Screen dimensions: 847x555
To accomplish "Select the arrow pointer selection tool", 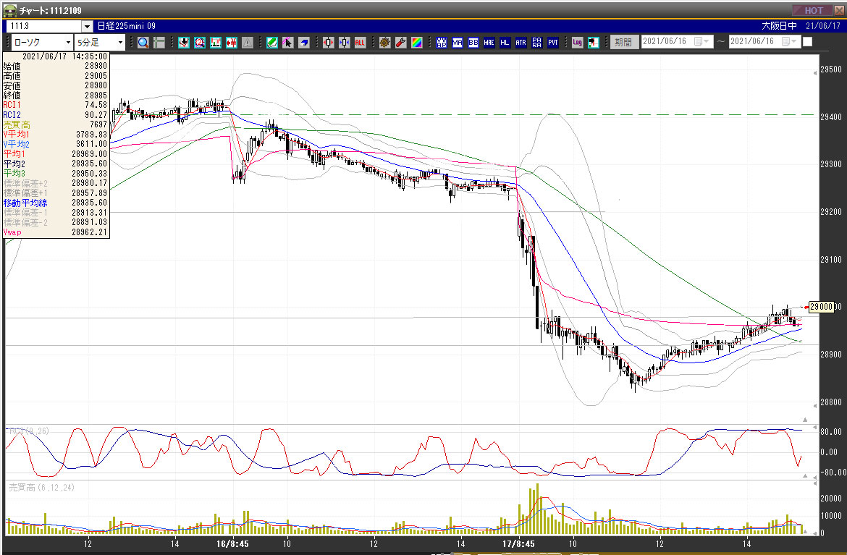I will coord(288,42).
